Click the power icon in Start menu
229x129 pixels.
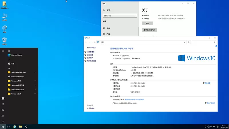(x=3, y=121)
